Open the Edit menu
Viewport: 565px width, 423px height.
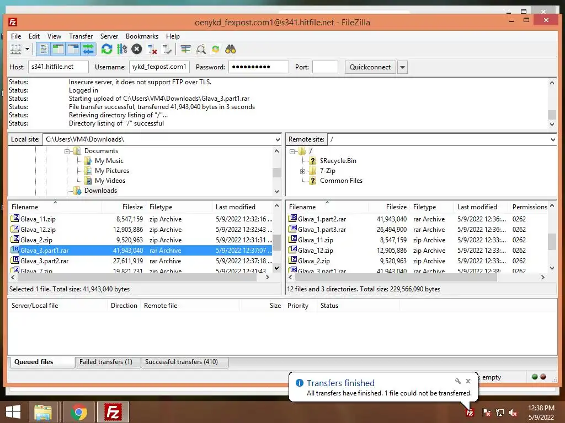click(x=34, y=36)
